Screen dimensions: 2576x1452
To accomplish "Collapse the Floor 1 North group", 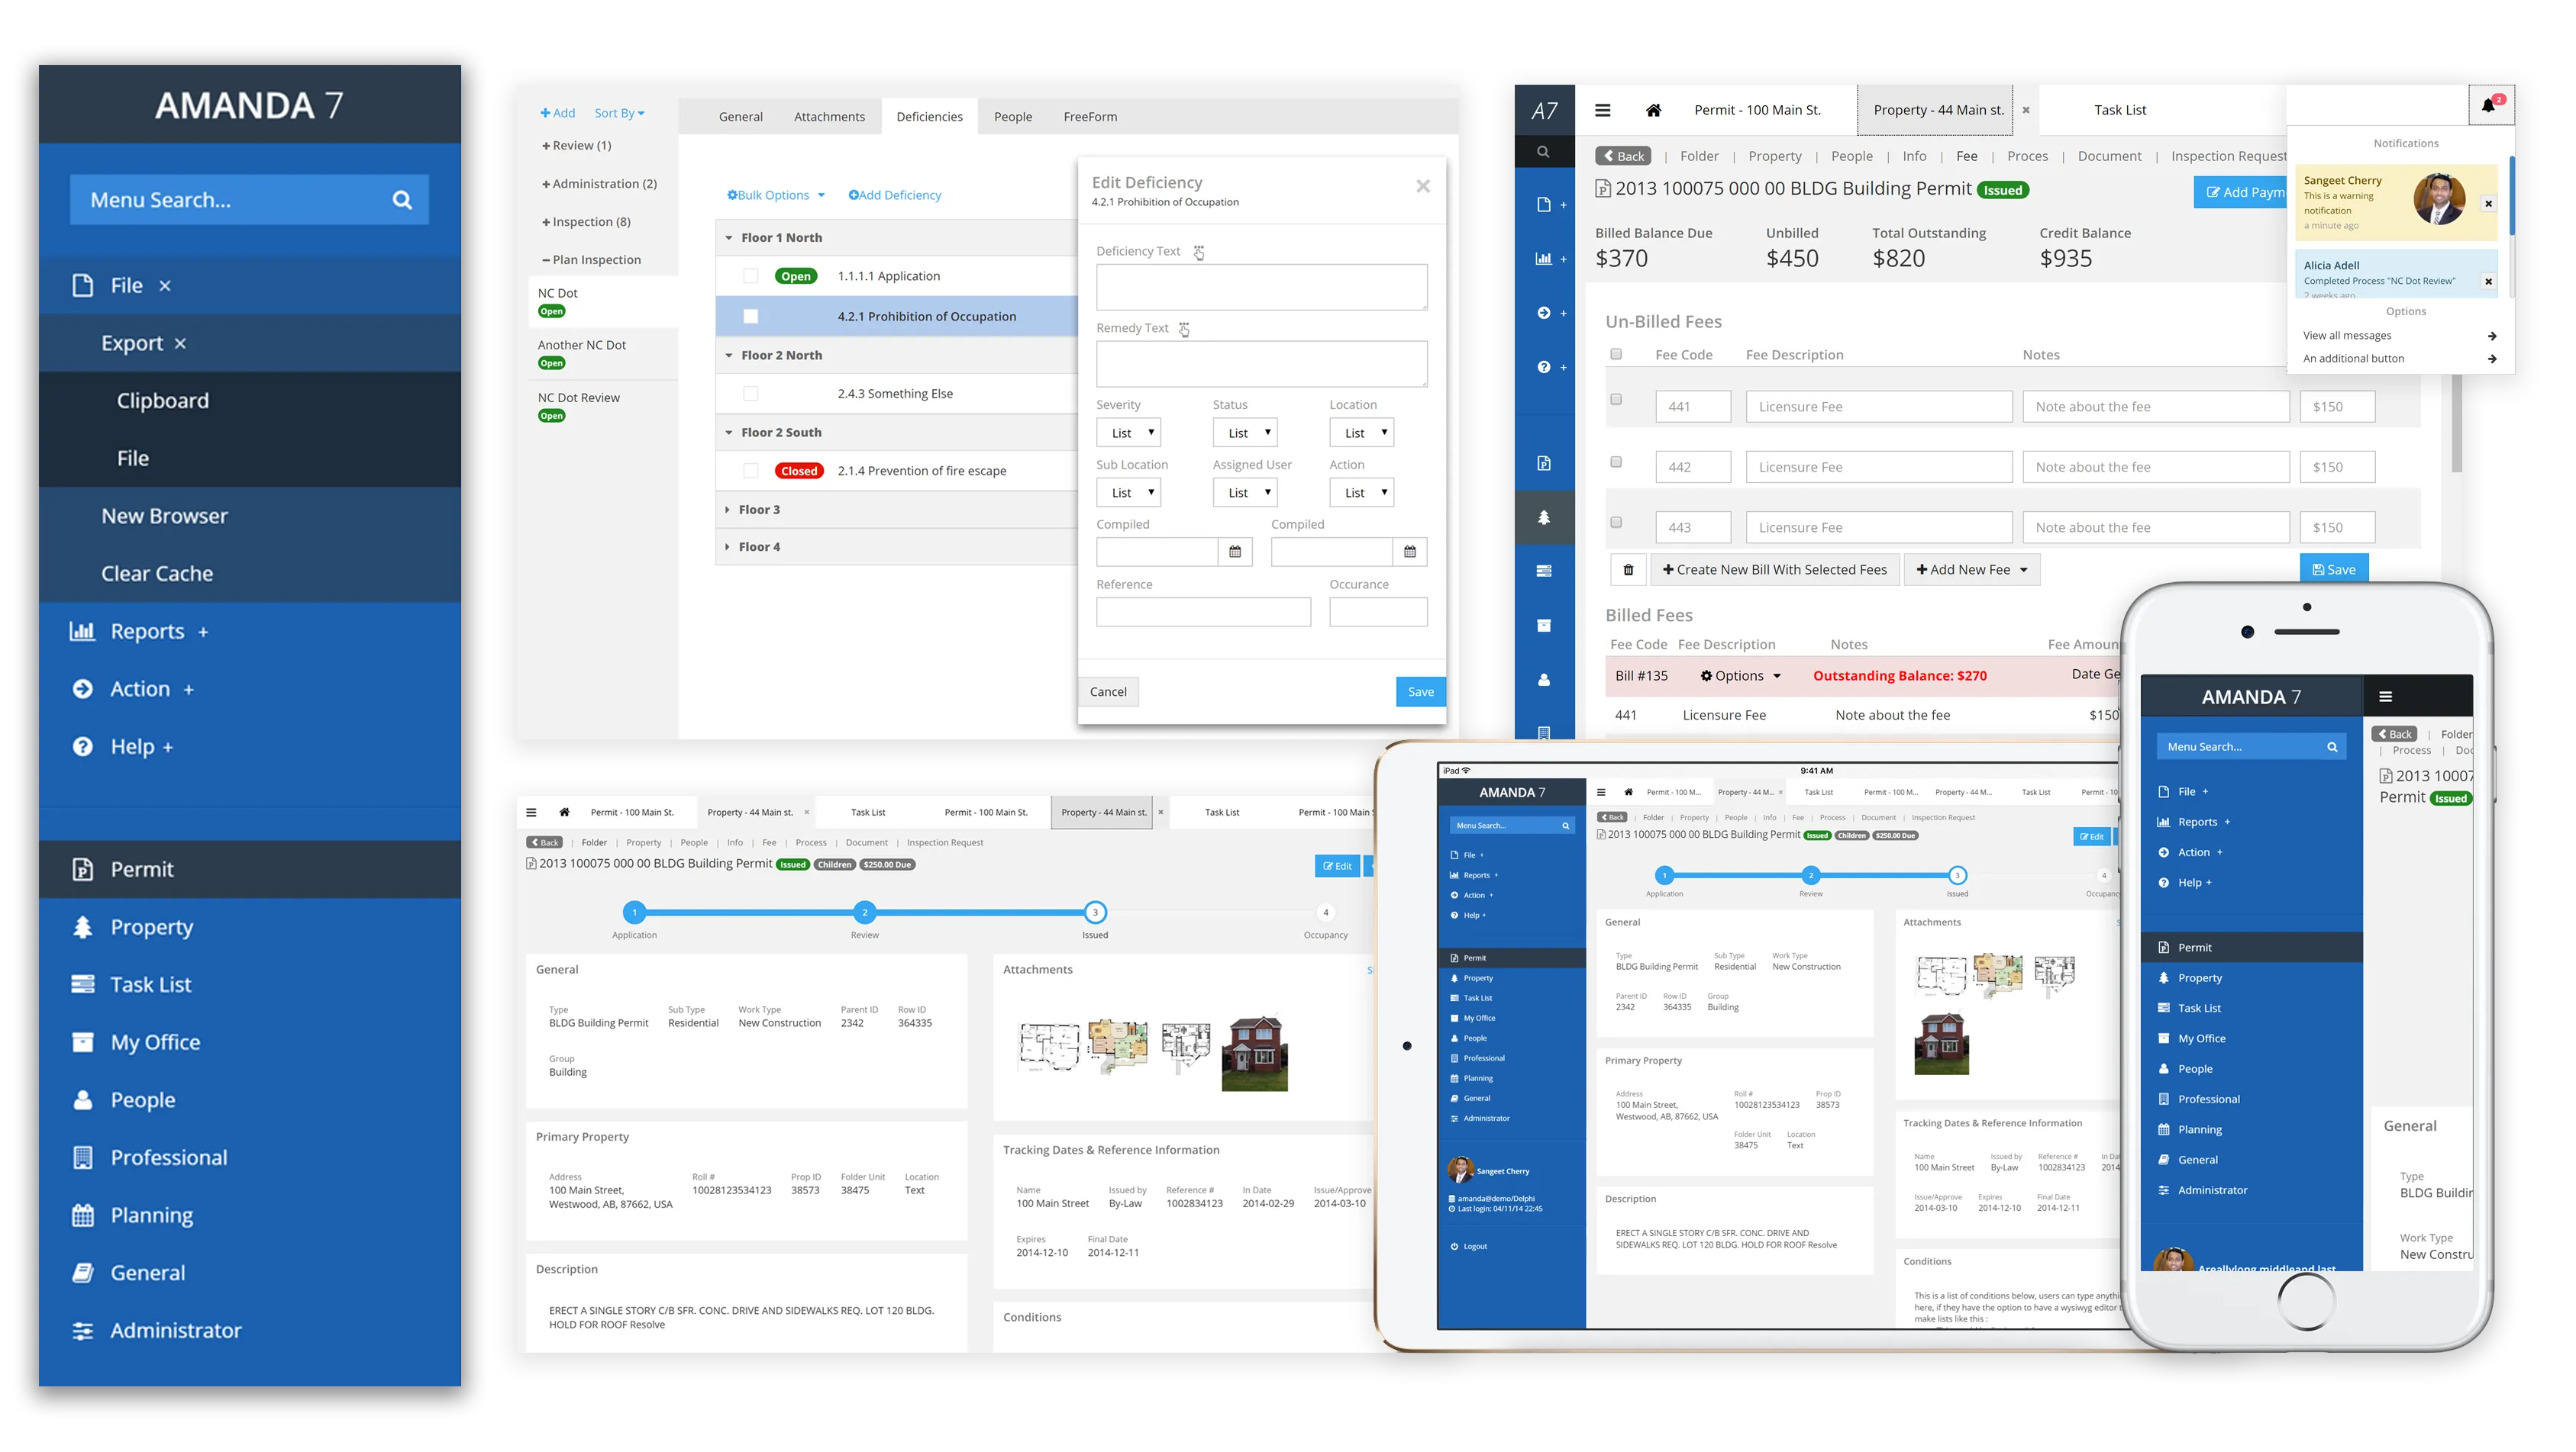I will pos(729,238).
